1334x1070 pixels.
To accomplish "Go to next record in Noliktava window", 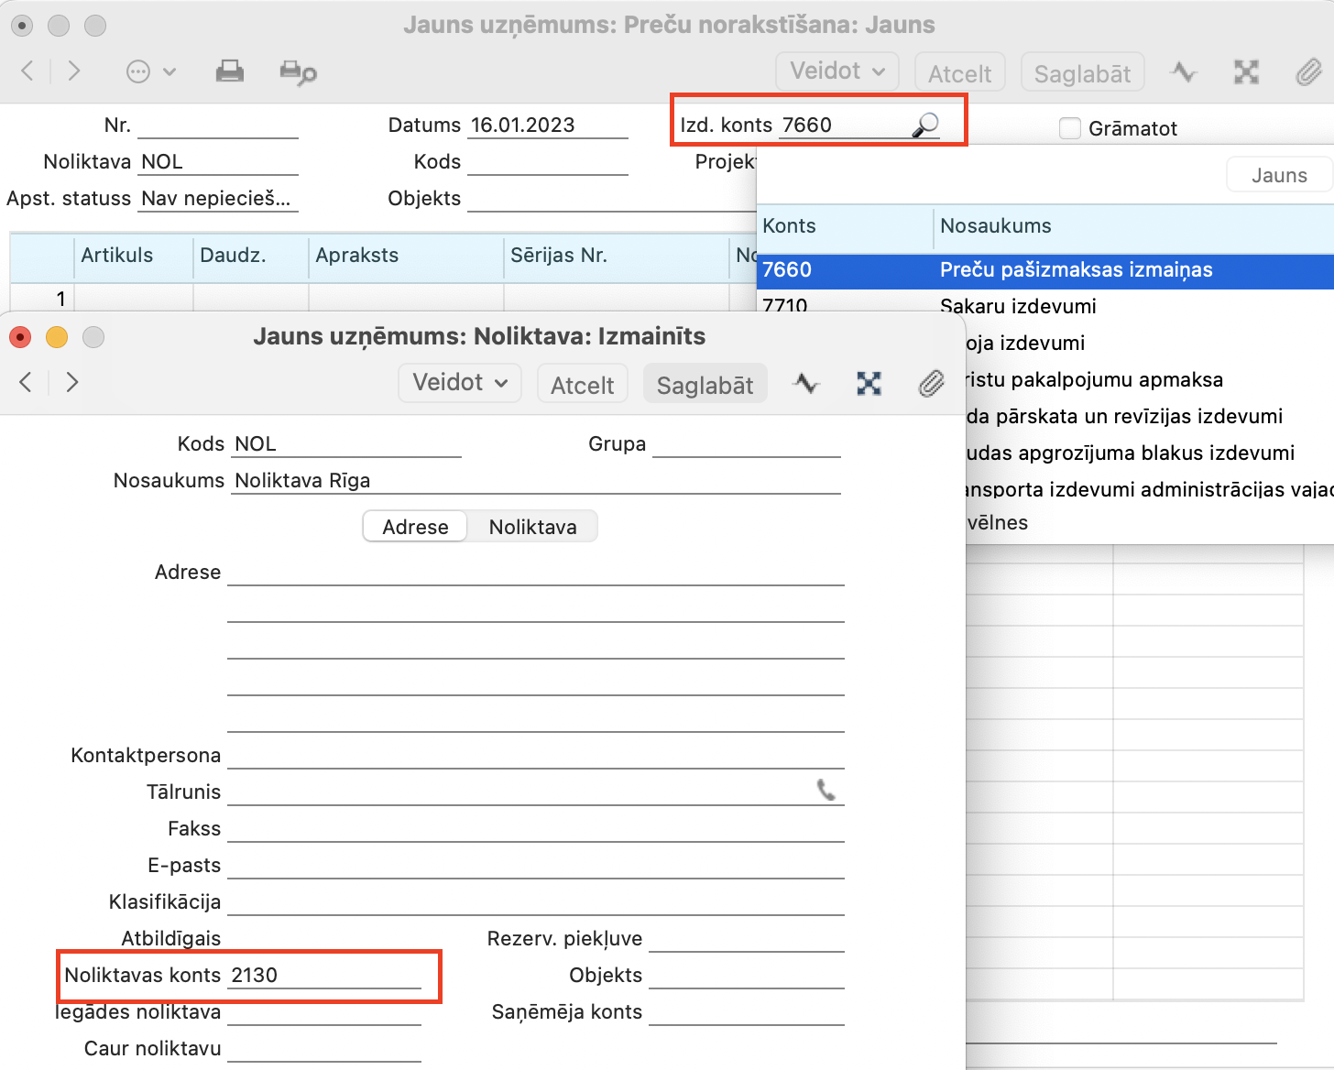I will 72,382.
